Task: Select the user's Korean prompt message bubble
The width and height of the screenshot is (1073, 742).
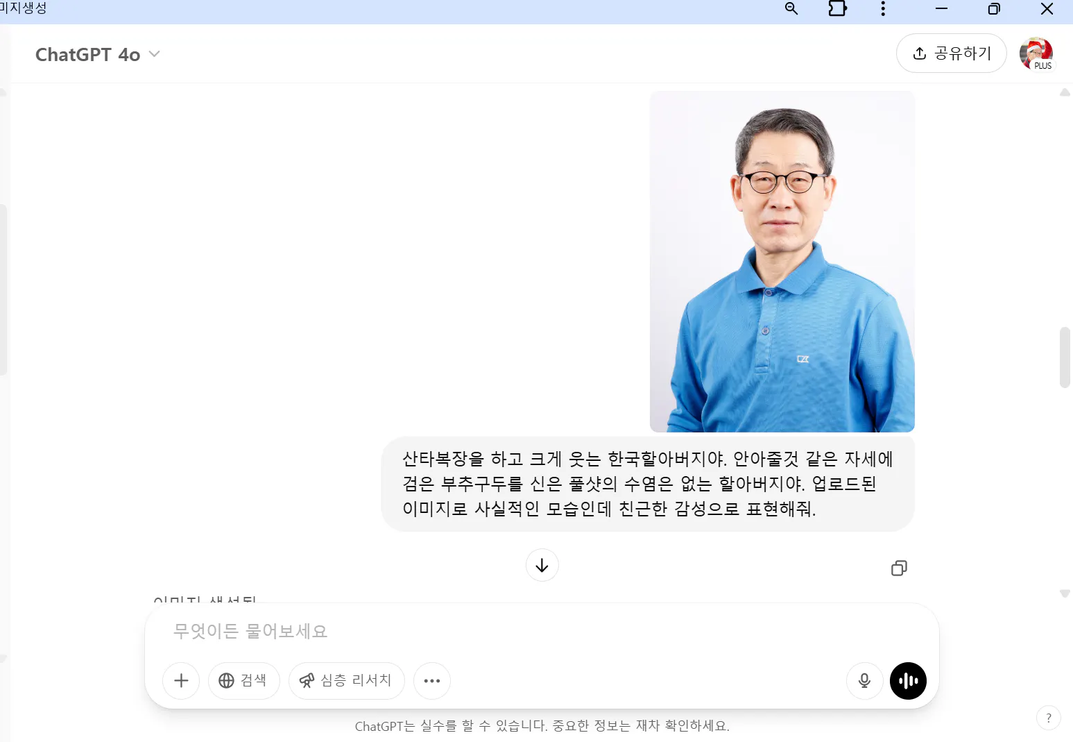Action: (647, 484)
